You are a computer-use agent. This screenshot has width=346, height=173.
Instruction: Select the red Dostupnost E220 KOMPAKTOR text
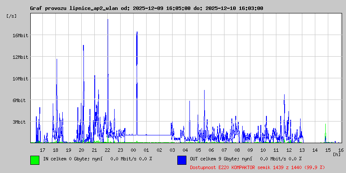tap(257, 167)
